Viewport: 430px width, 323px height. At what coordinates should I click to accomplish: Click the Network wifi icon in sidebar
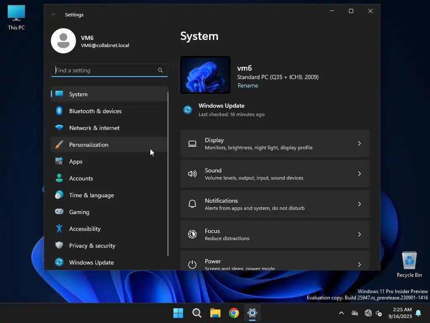pyautogui.click(x=59, y=127)
